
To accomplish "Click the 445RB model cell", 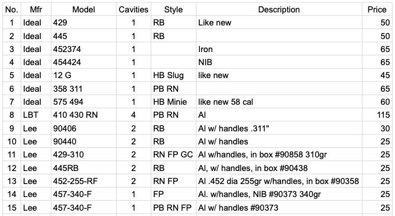I will (x=83, y=168).
